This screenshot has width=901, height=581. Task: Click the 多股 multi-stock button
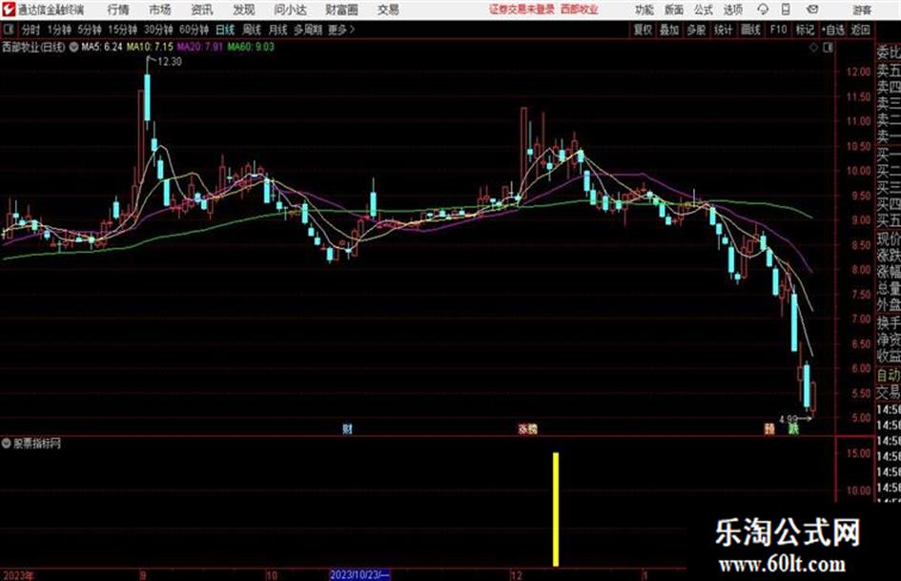696,30
